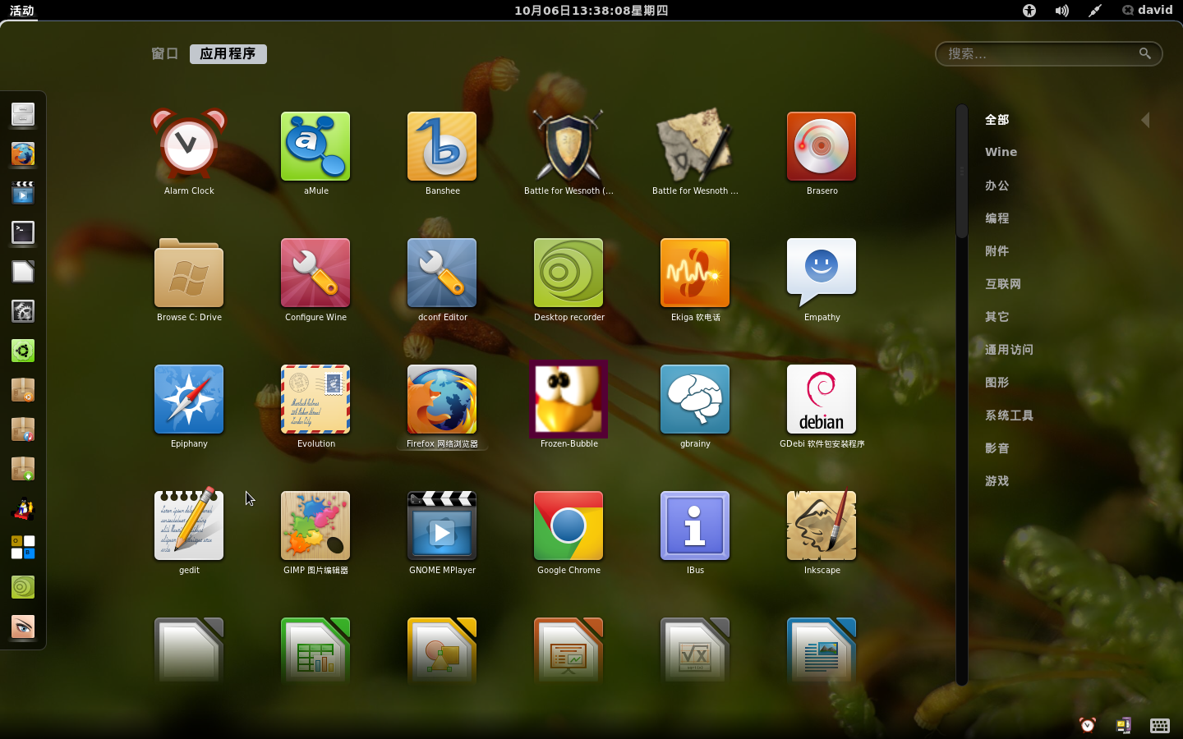
Task: Start Banshee media player
Action: pyautogui.click(x=442, y=146)
